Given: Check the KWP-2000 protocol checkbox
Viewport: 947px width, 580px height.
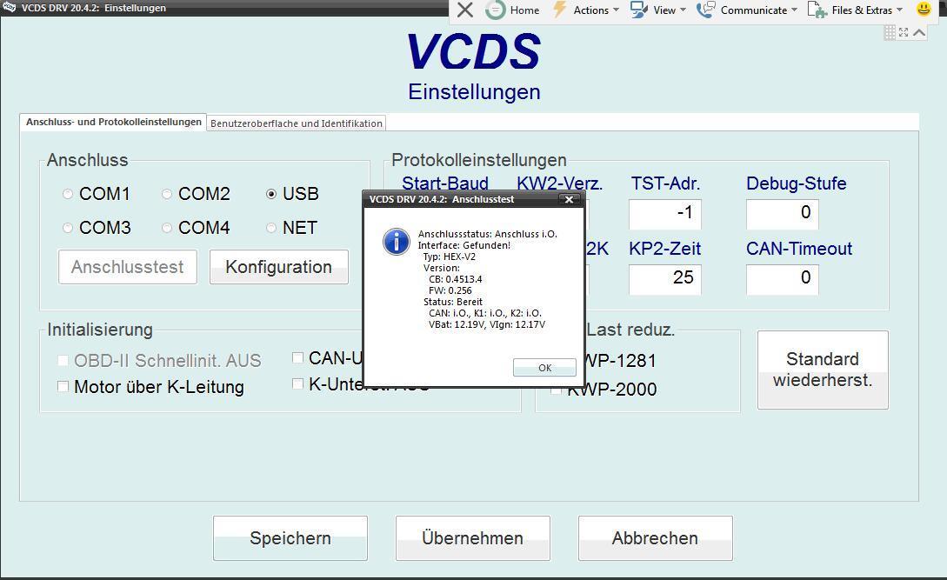Looking at the screenshot, I should [556, 390].
